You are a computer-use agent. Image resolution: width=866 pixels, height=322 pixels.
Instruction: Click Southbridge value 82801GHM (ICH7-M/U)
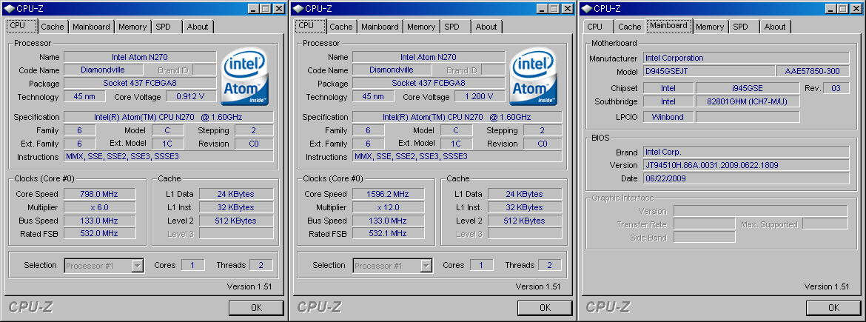click(748, 101)
